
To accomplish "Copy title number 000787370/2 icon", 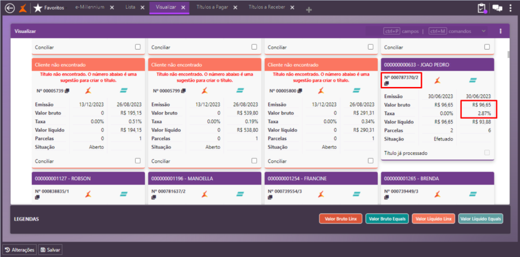I will (x=387, y=84).
